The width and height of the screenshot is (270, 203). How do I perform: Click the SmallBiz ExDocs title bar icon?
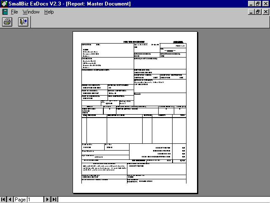[x=4, y=4]
